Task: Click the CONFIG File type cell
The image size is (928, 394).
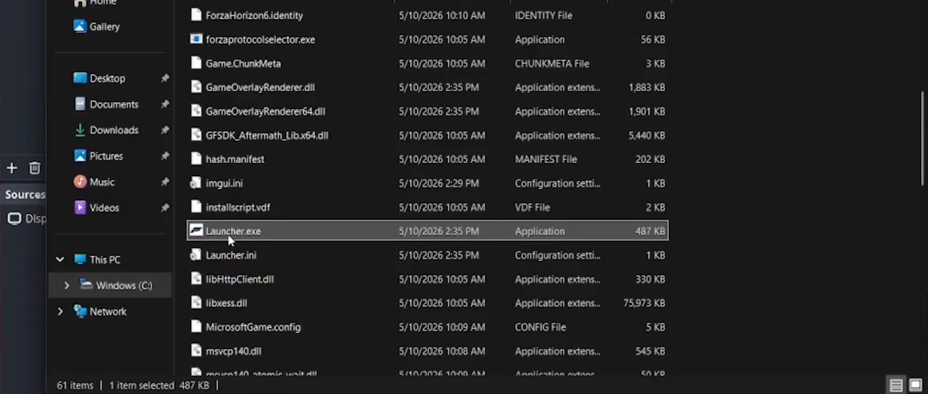Action: pyautogui.click(x=540, y=327)
